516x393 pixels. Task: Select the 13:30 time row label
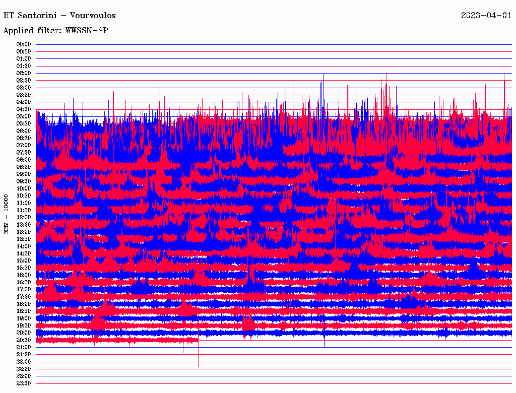pos(24,239)
